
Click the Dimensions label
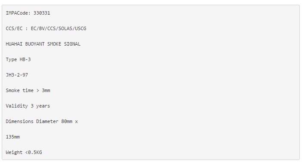[x=19, y=121]
